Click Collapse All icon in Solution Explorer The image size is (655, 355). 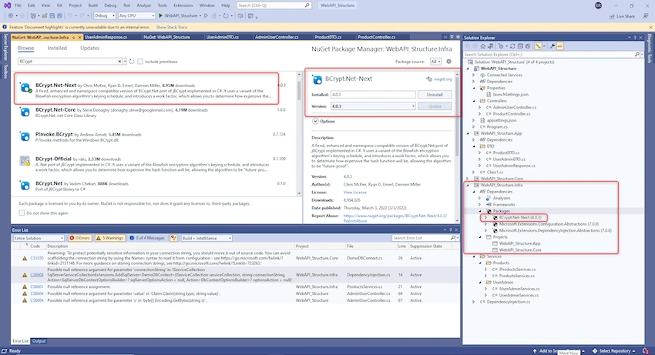pyautogui.click(x=520, y=46)
